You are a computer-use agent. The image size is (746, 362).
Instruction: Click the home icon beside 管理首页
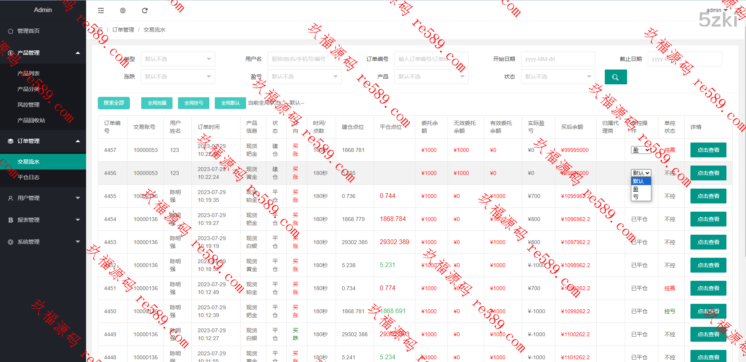pyautogui.click(x=11, y=31)
